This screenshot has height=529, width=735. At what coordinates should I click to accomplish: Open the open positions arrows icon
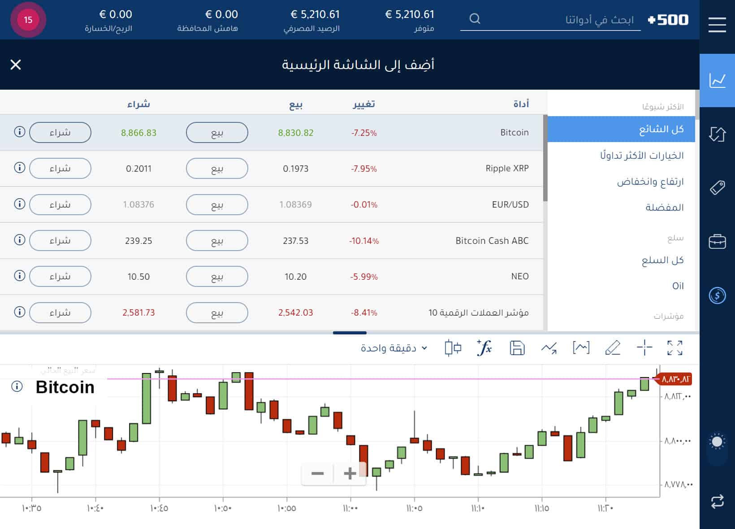pyautogui.click(x=717, y=134)
